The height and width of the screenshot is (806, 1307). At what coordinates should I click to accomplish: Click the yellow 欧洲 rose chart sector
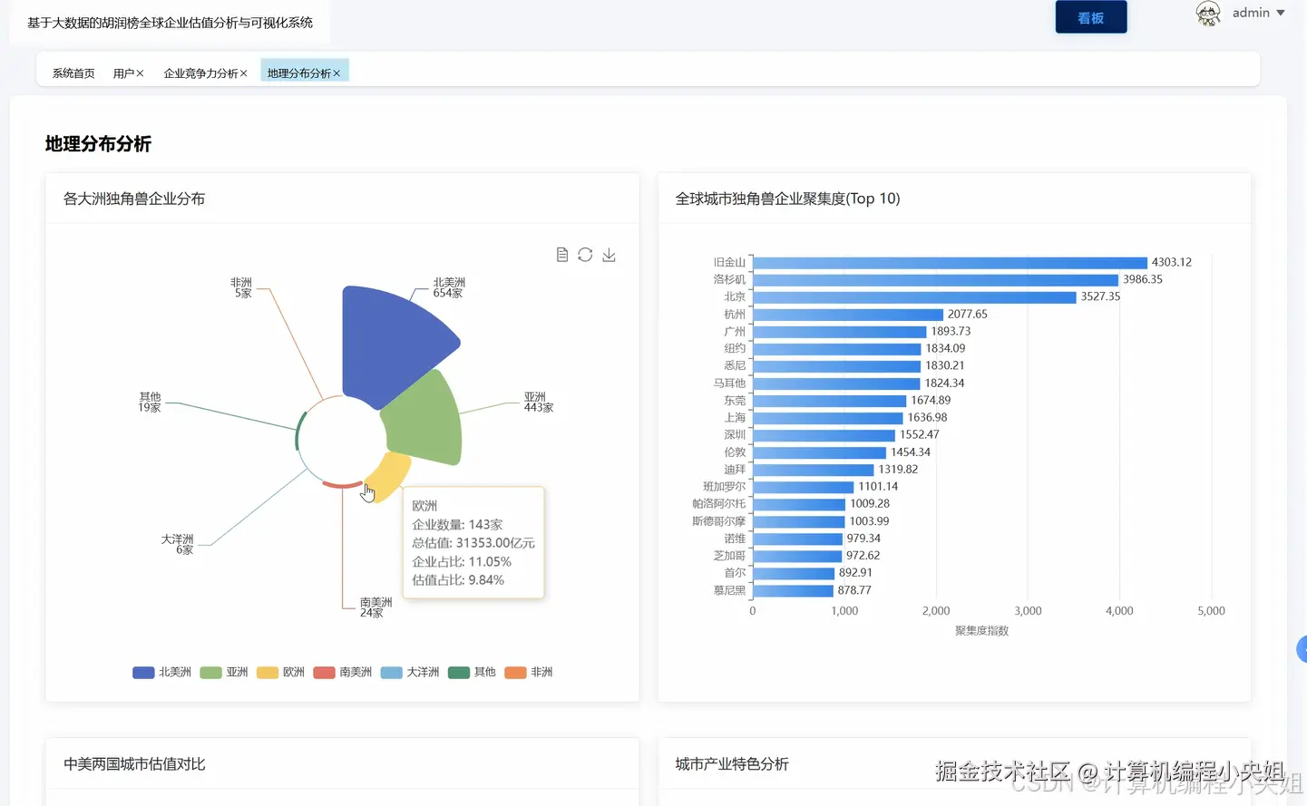click(390, 476)
